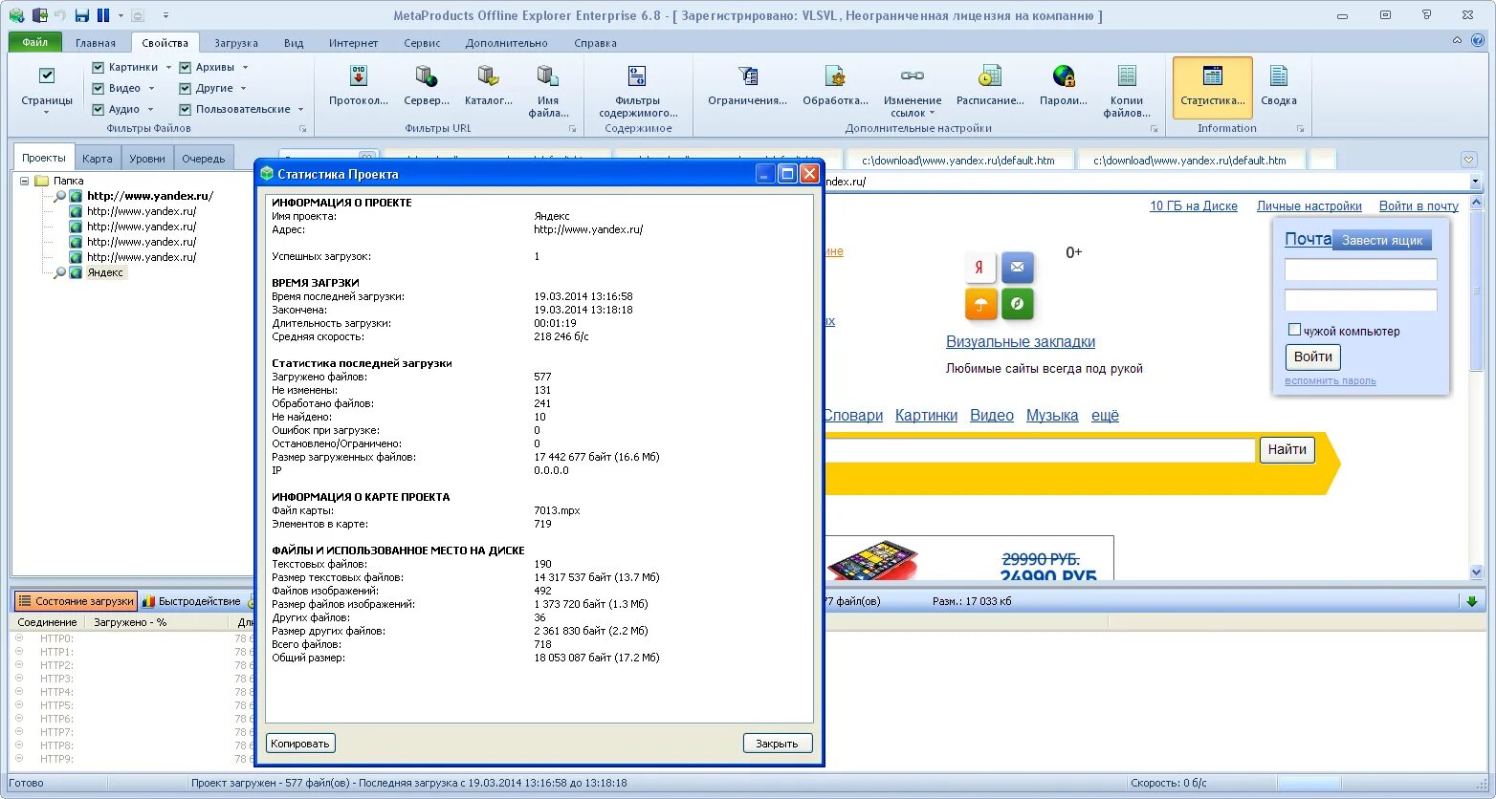Expand the Другие filter dropdown arrow

click(244, 89)
